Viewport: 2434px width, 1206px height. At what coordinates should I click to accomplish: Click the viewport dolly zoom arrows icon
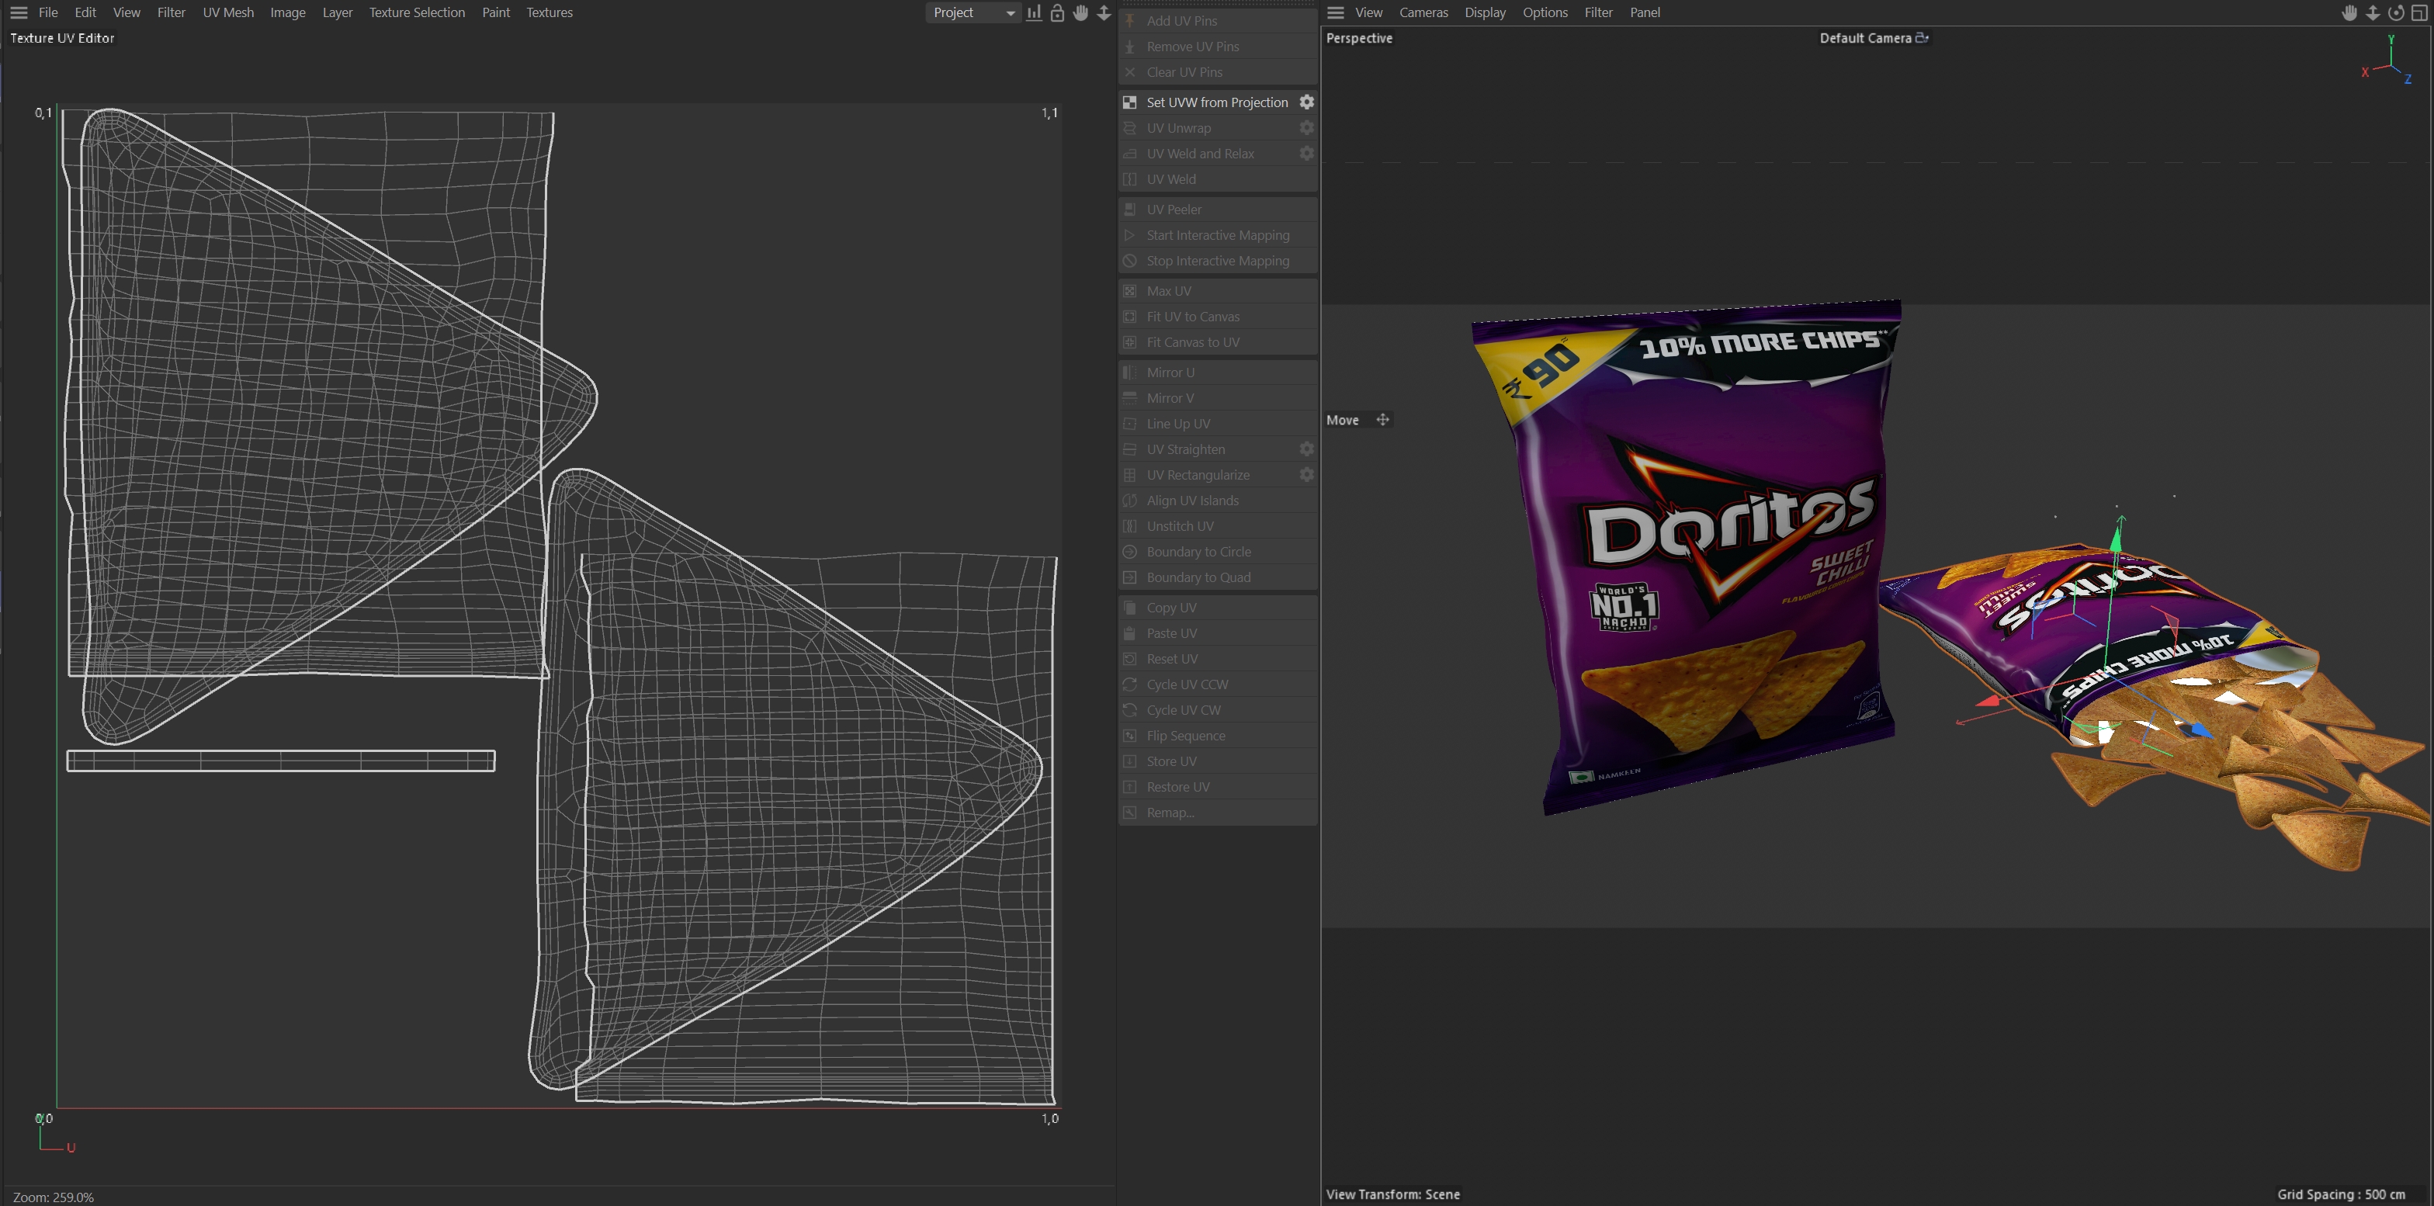pyautogui.click(x=2373, y=12)
